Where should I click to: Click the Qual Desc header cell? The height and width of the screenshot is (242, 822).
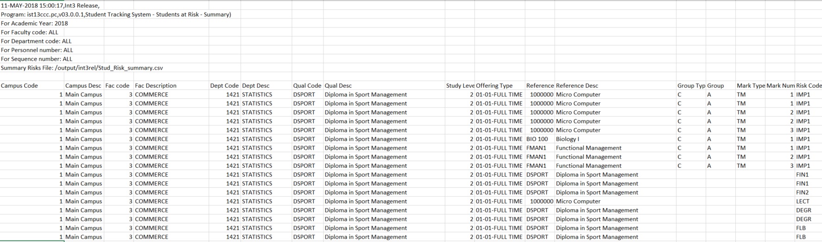pyautogui.click(x=338, y=86)
